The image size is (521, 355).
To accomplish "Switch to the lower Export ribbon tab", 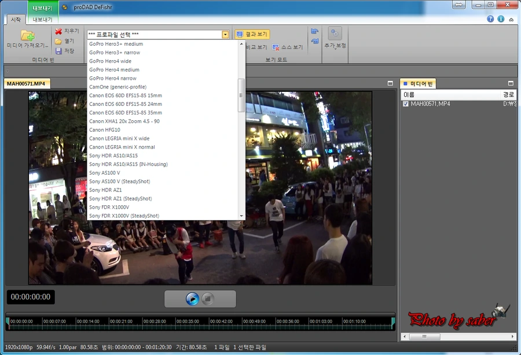I will point(42,20).
